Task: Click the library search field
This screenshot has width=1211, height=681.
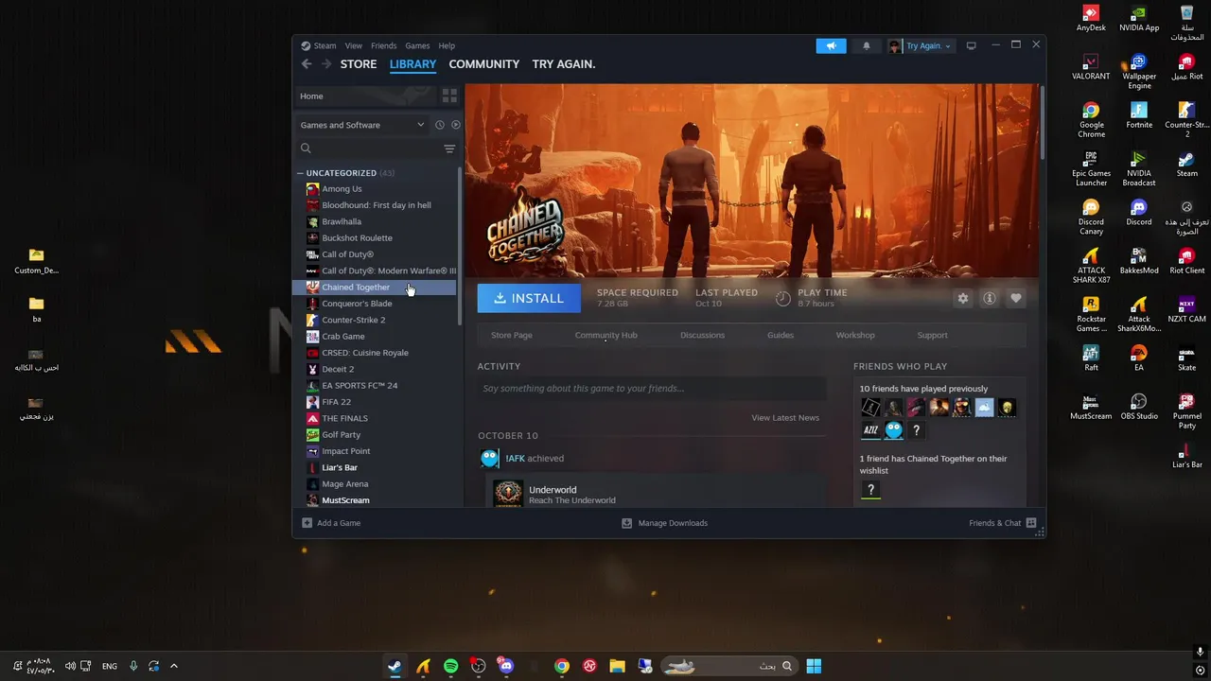Action: coord(369,148)
